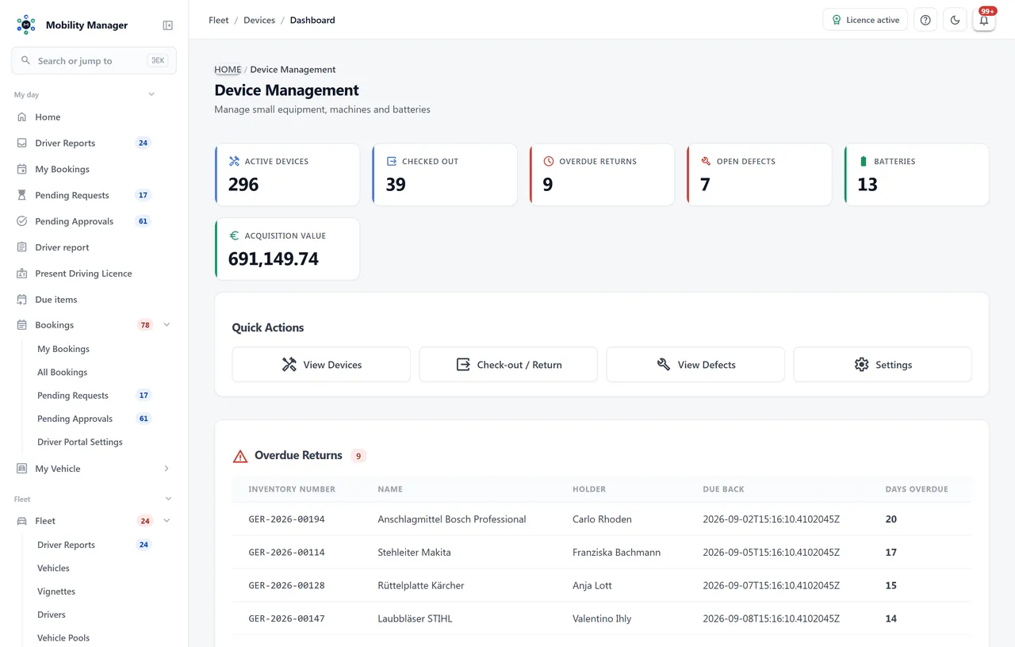Select the Stehleiter Makita name cell
Screen dimensions: 1015x647
coord(415,552)
